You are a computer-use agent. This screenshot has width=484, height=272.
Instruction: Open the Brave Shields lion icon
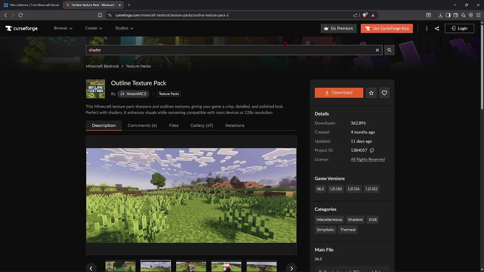(x=365, y=15)
